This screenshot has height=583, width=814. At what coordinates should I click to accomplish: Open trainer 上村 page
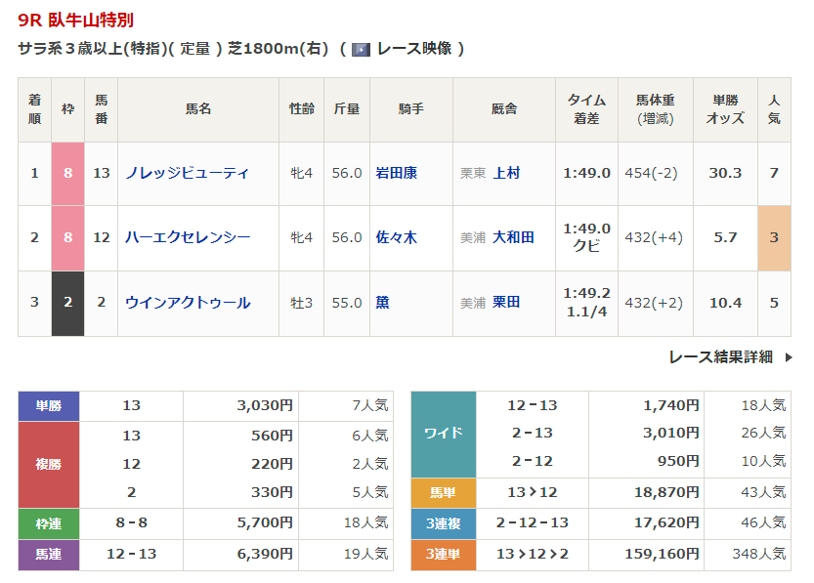[x=506, y=173]
